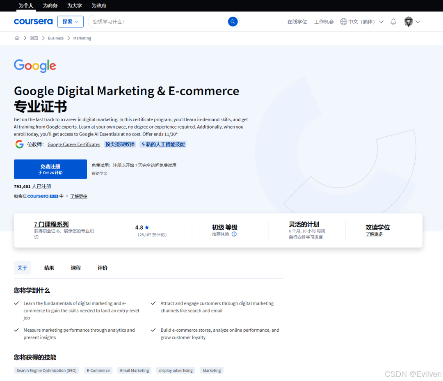Click the rating star icon
Image resolution: width=443 pixels, height=381 pixels.
coord(146,227)
